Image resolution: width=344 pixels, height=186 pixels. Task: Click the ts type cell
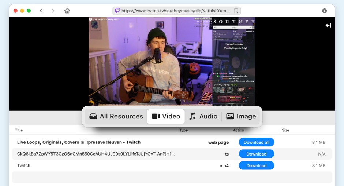click(227, 154)
